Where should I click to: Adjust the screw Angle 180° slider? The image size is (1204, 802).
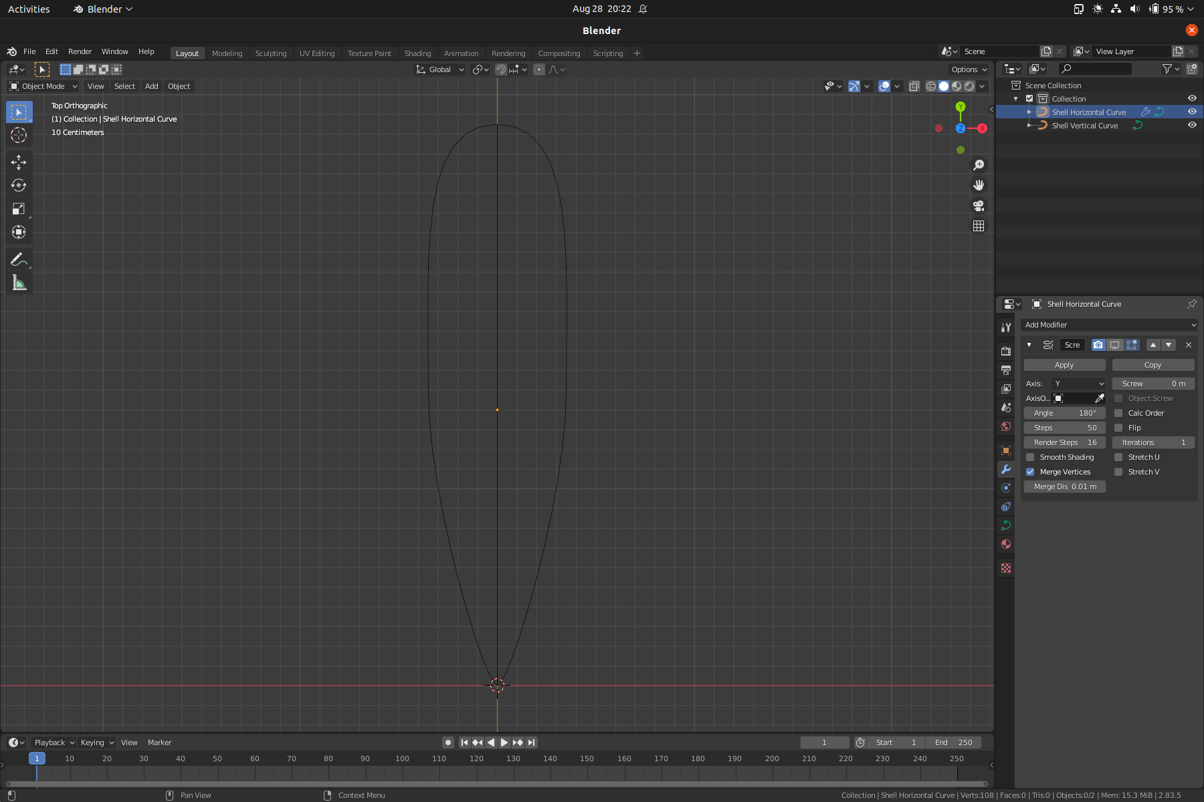tap(1064, 413)
